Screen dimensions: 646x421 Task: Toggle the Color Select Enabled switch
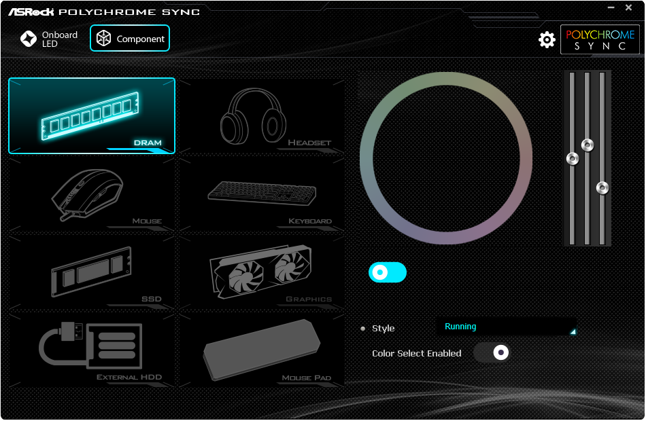point(492,352)
